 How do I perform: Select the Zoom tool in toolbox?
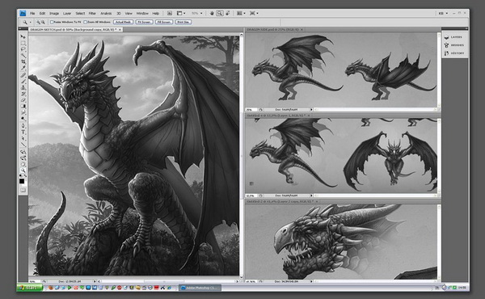(23, 171)
